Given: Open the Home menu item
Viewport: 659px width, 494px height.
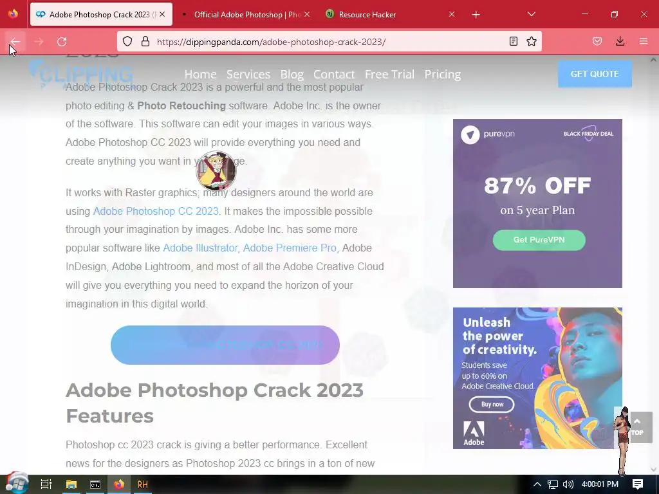Looking at the screenshot, I should (201, 75).
